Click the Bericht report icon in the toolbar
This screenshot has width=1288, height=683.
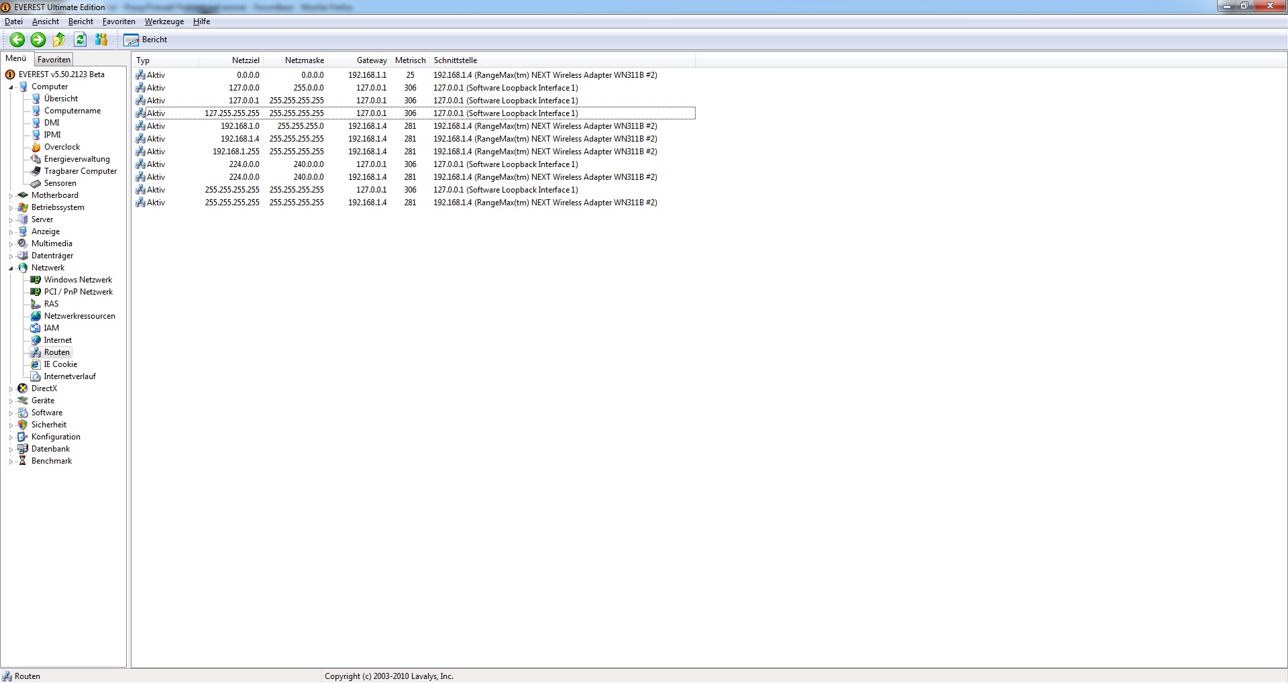coord(131,40)
